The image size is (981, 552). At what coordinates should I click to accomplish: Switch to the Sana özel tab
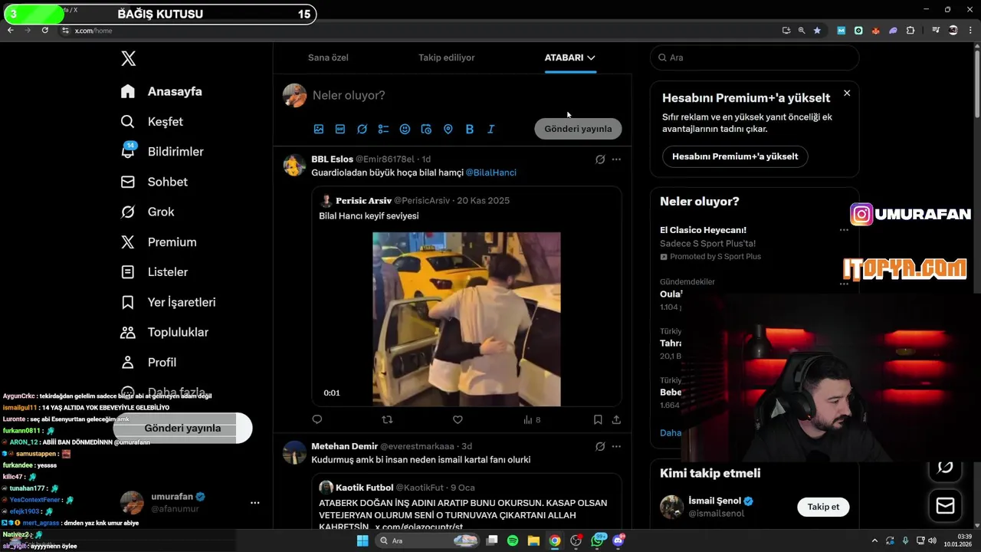click(x=328, y=58)
